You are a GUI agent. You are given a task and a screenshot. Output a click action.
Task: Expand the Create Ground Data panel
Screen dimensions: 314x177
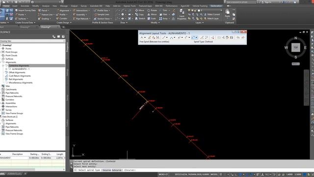(x=25, y=23)
